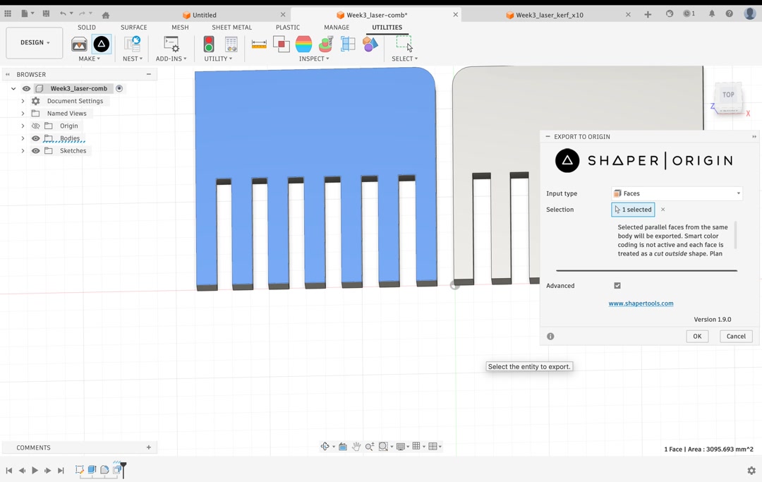The image size is (762, 482).
Task: Click the extrude feature in the timeline
Action: [92, 470]
